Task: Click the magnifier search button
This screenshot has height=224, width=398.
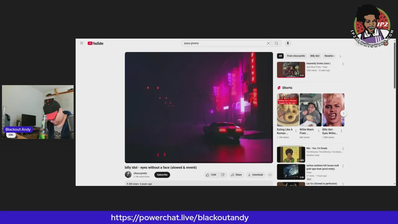Action: 276,43
